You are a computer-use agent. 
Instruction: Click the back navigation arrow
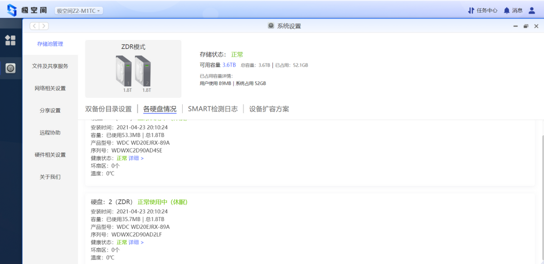34,26
